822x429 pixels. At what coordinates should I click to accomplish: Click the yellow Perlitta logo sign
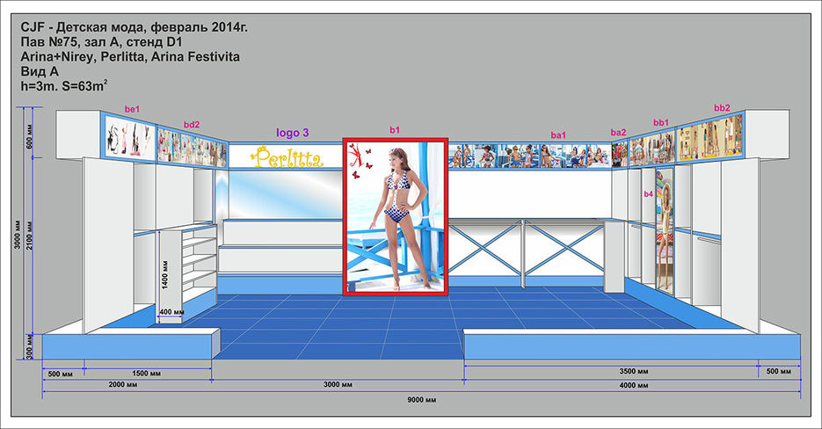[x=285, y=157]
